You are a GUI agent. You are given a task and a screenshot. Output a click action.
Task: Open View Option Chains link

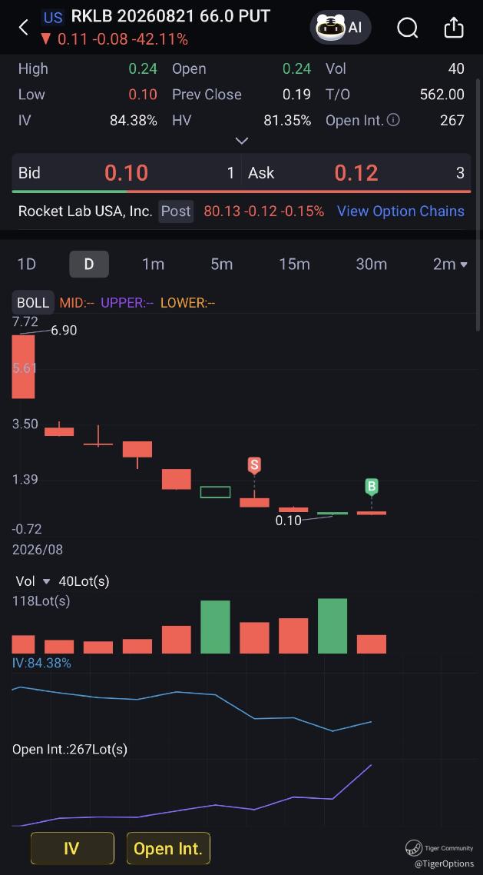401,211
